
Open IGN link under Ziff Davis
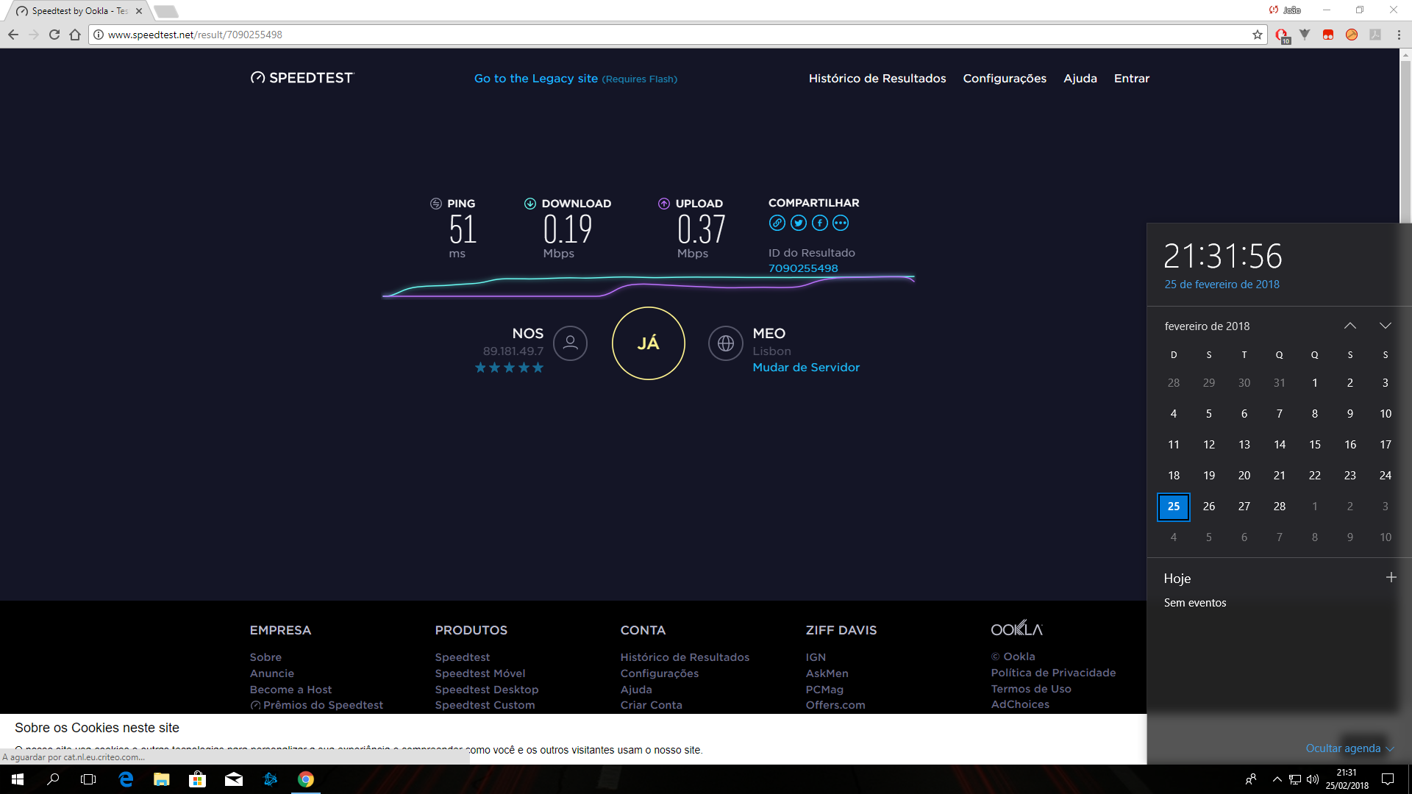click(x=816, y=657)
